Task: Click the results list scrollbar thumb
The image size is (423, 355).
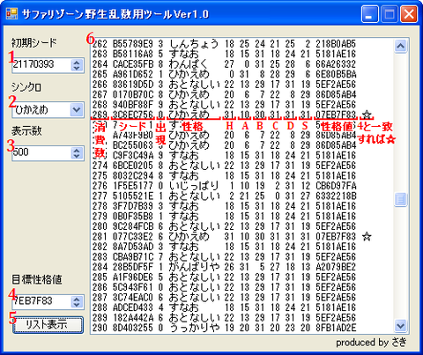Action: (x=401, y=200)
